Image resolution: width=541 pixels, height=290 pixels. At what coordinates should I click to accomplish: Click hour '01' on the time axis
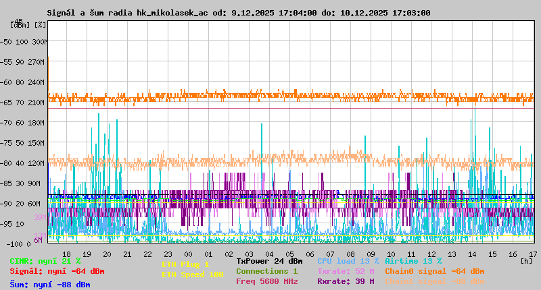click(x=208, y=254)
